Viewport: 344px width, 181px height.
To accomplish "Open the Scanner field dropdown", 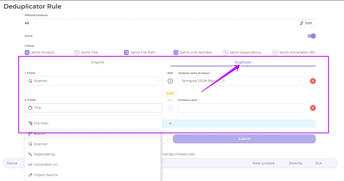I will (x=94, y=81).
